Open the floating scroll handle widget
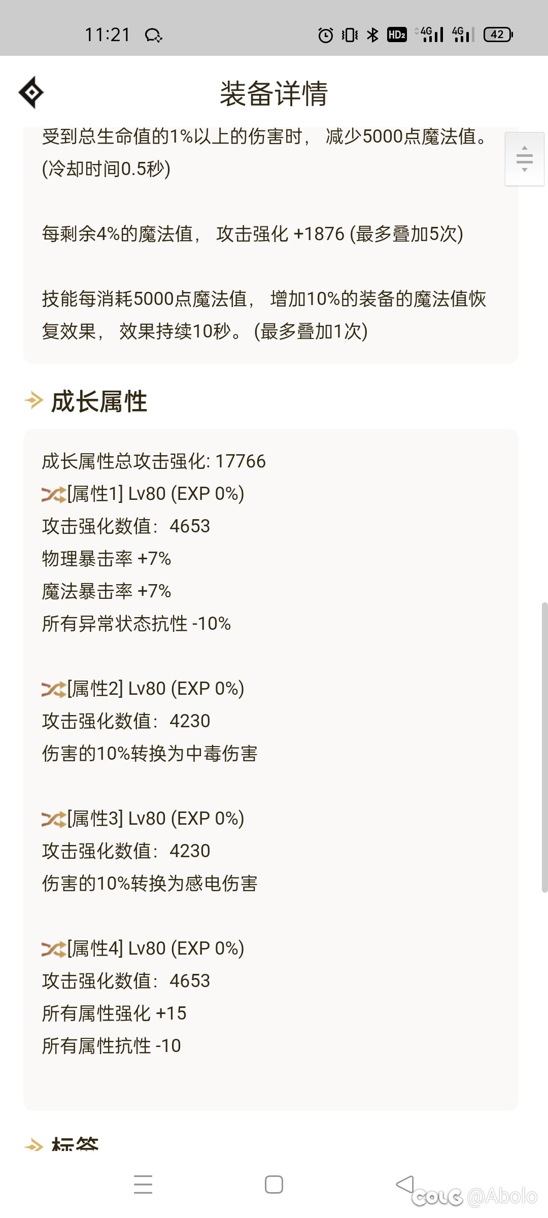This screenshot has height=1218, width=548. (525, 159)
